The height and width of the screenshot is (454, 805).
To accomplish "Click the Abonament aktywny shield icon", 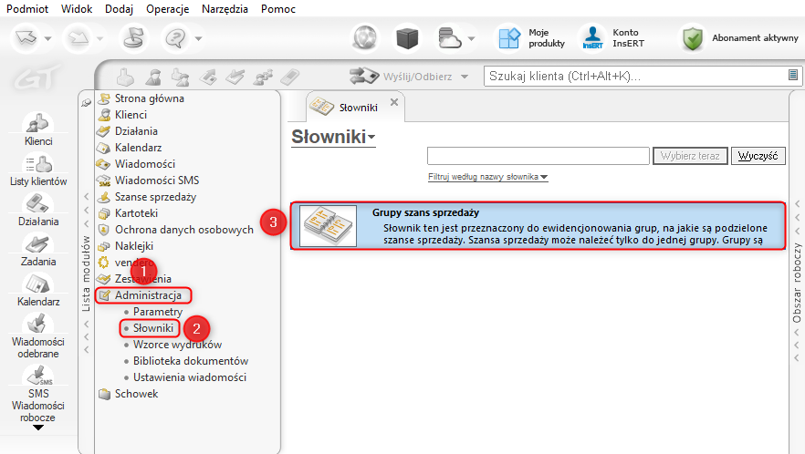I will (x=693, y=38).
